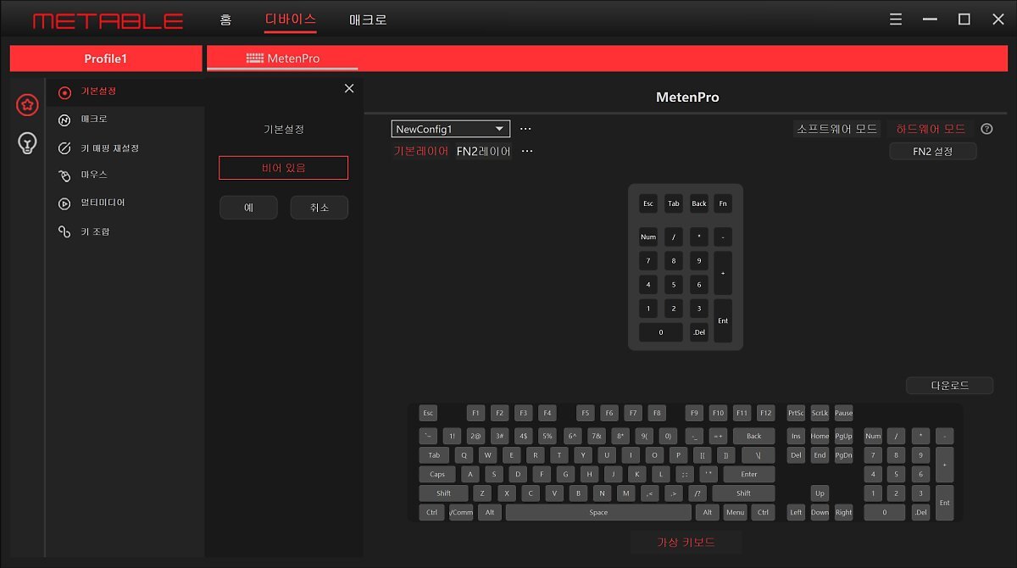Select the Profile1 profile

[x=106, y=58]
